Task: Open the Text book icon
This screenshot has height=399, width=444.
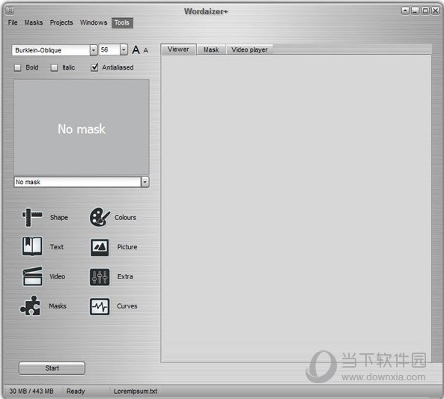Action: (32, 246)
